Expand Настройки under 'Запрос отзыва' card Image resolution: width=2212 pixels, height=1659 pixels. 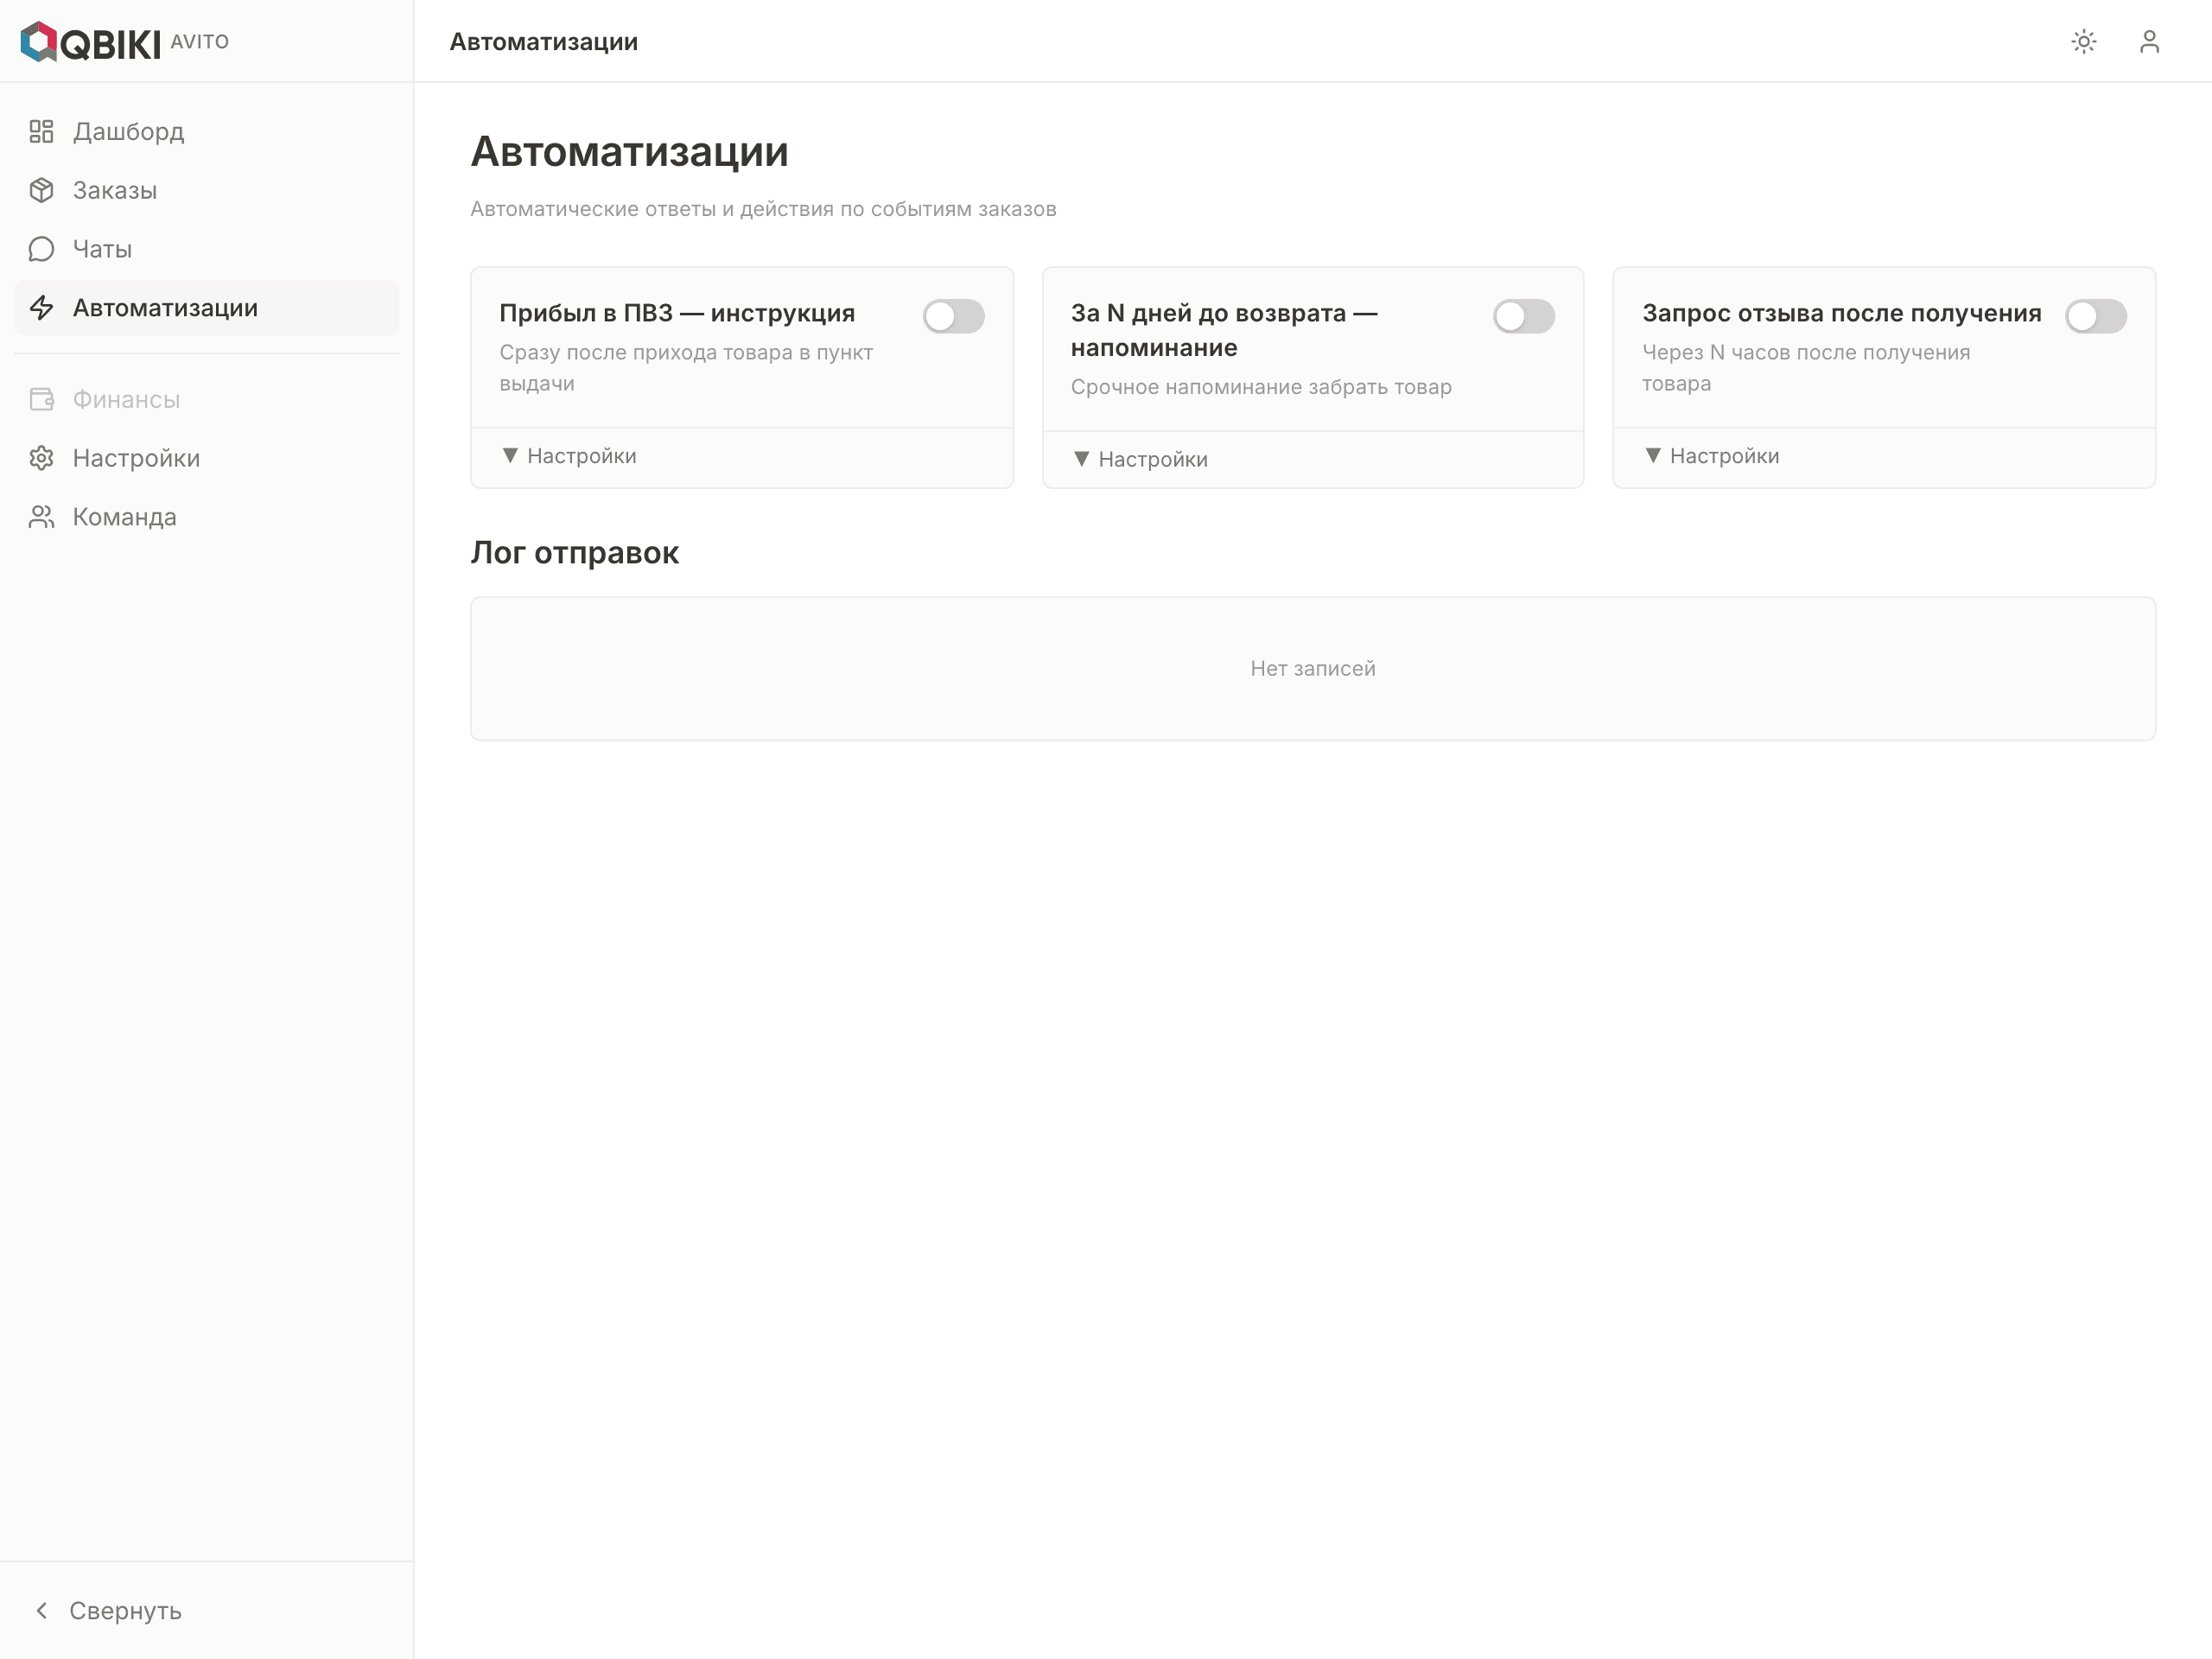[1711, 456]
